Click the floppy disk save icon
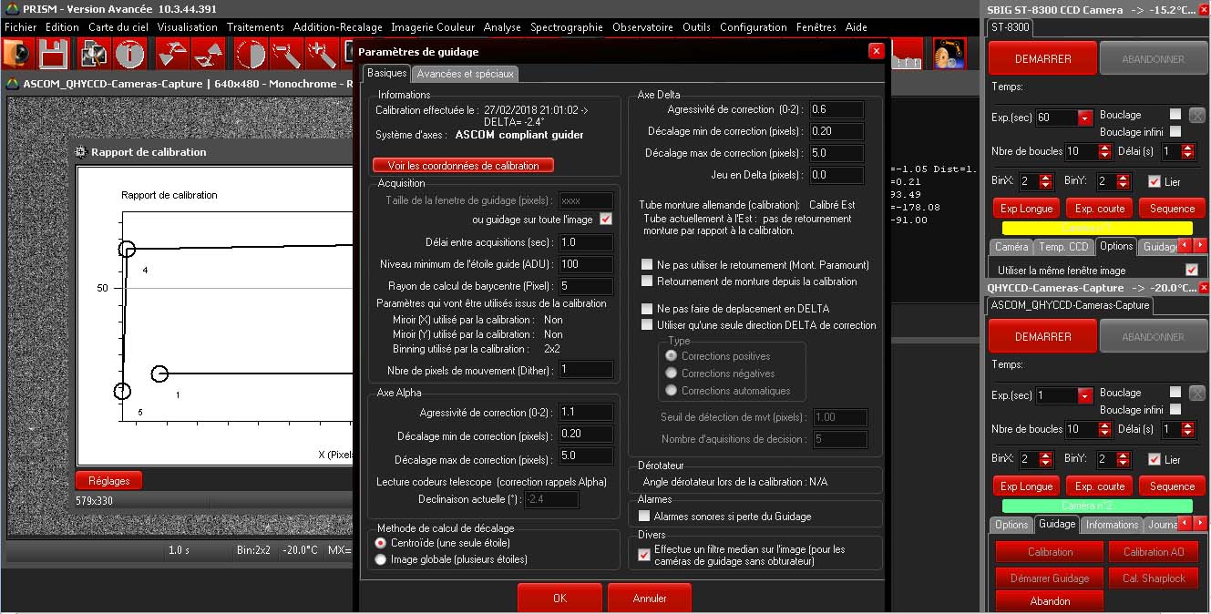Image resolution: width=1211 pixels, height=614 pixels. 54,54
